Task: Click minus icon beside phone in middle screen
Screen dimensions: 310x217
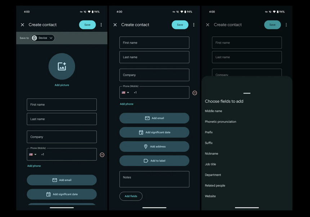Action: tap(195, 93)
